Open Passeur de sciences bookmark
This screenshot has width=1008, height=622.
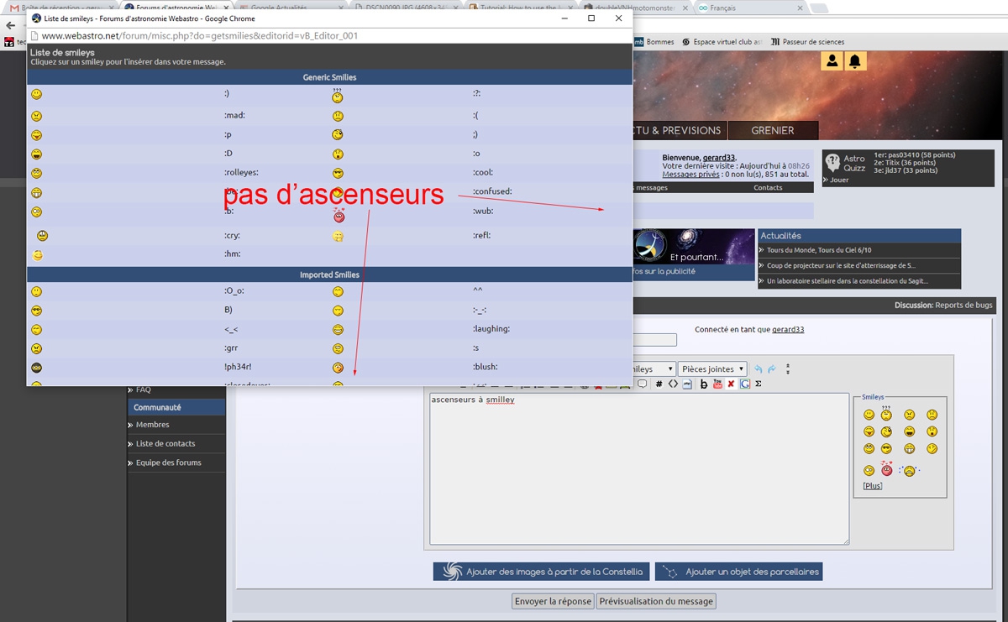click(807, 41)
